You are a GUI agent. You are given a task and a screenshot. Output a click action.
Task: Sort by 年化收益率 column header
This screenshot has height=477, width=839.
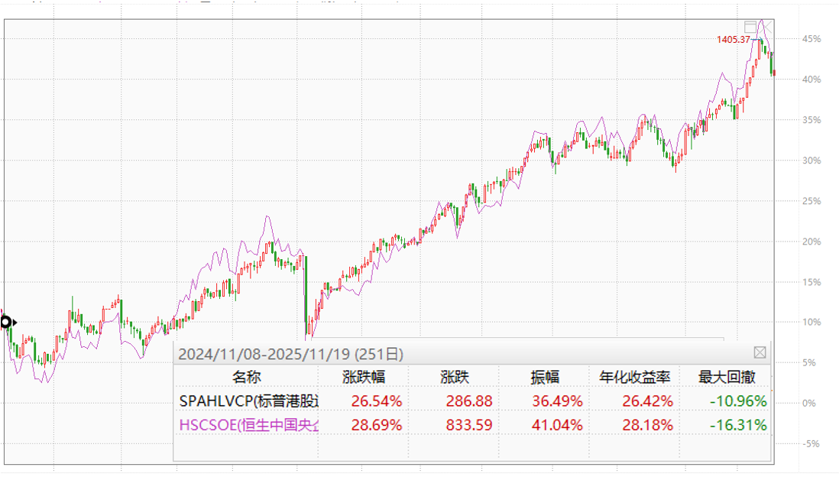click(x=636, y=377)
